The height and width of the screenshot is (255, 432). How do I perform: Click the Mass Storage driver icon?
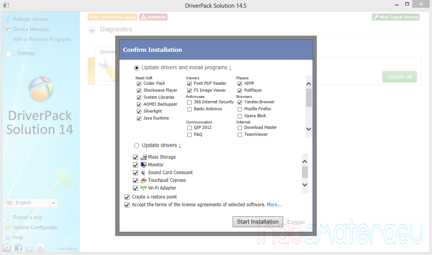pyautogui.click(x=143, y=157)
